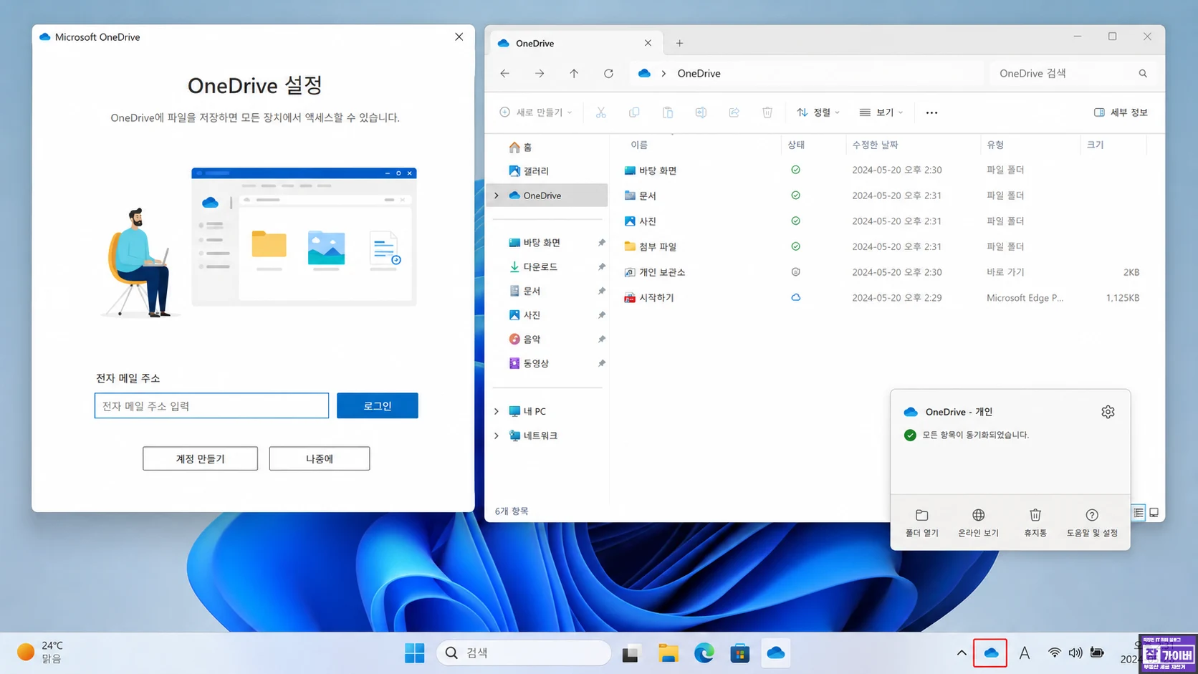Click the Rename icon in Explorer toolbar
The height and width of the screenshot is (674, 1198).
pyautogui.click(x=701, y=112)
